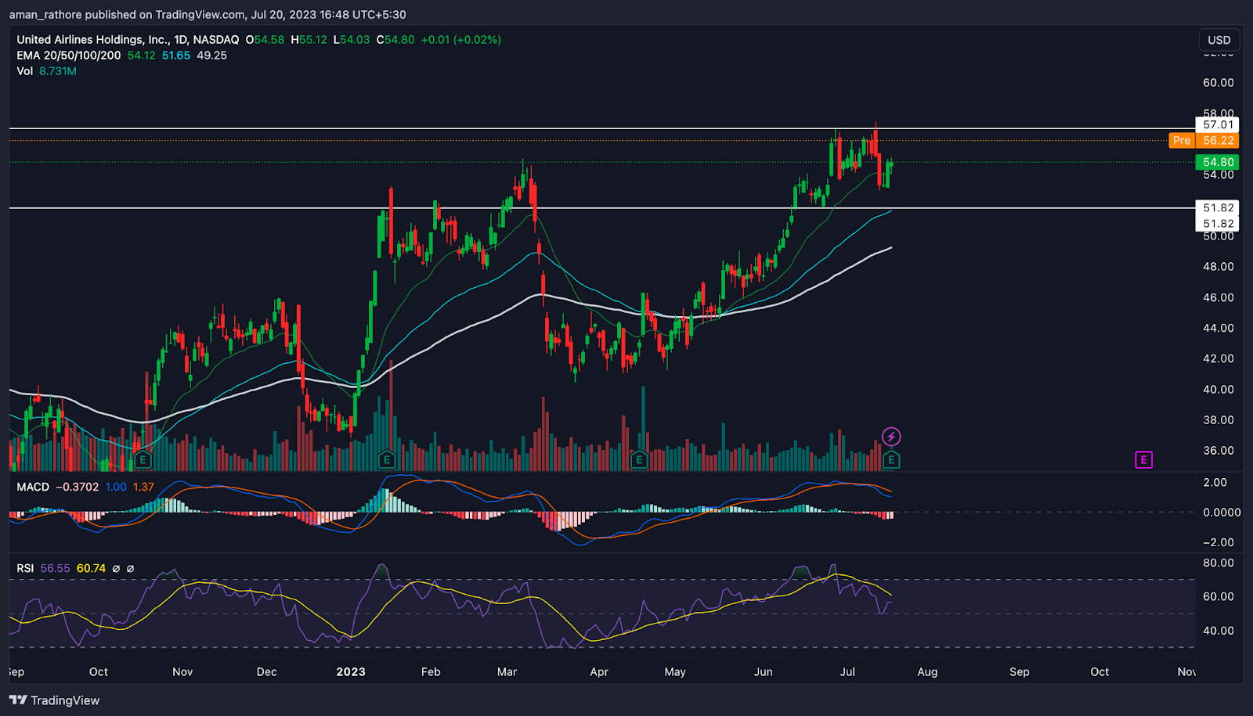This screenshot has height=716, width=1253.
Task: Click the orange MACD signal value 1.37
Action: pyautogui.click(x=143, y=487)
